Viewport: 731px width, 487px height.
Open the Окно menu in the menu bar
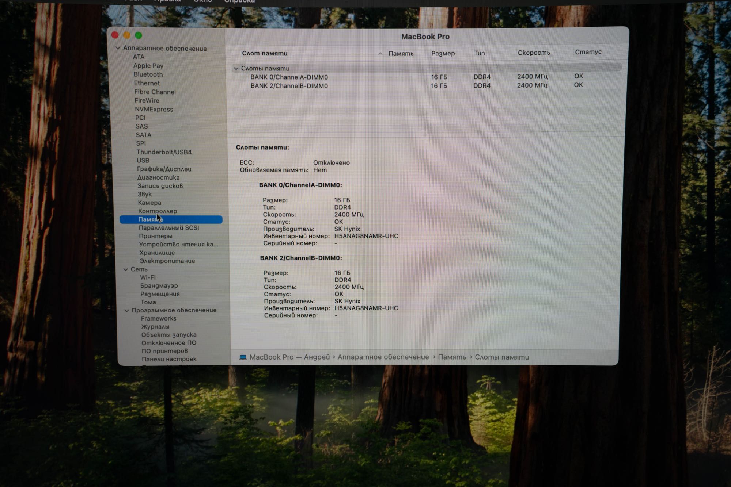(202, 1)
